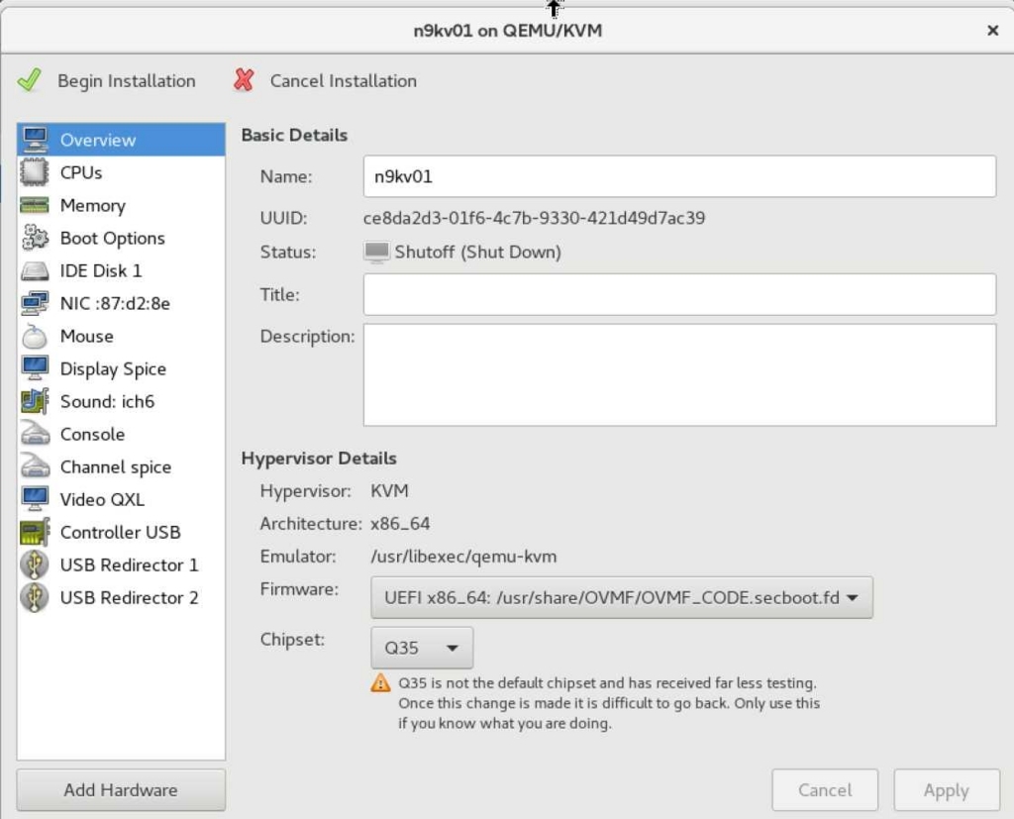Viewport: 1014px width, 819px height.
Task: Open the Boot Options hardware row
Action: click(x=121, y=238)
